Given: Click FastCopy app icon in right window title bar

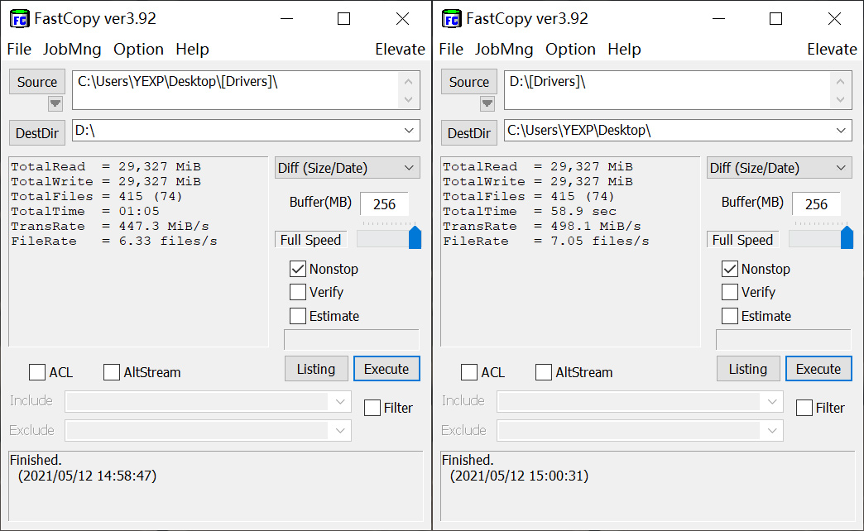Looking at the screenshot, I should [452, 19].
